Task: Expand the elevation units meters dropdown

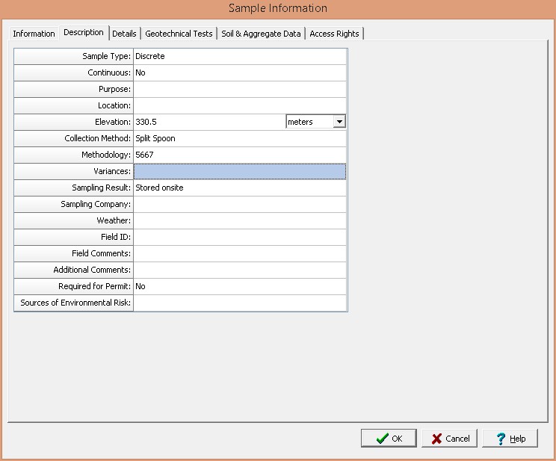Action: [339, 122]
